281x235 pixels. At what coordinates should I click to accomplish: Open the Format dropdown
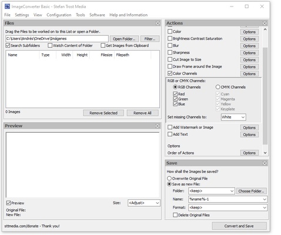(x=228, y=207)
